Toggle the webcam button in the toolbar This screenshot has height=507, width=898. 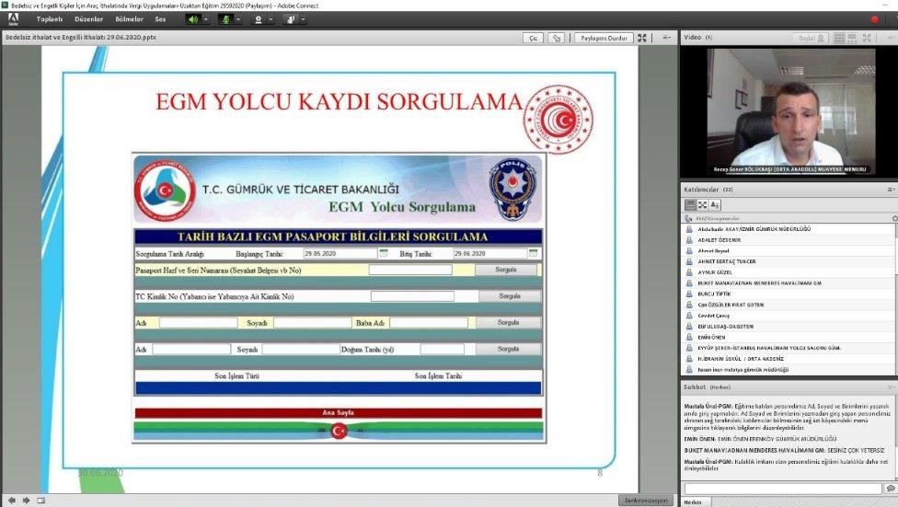click(x=259, y=18)
